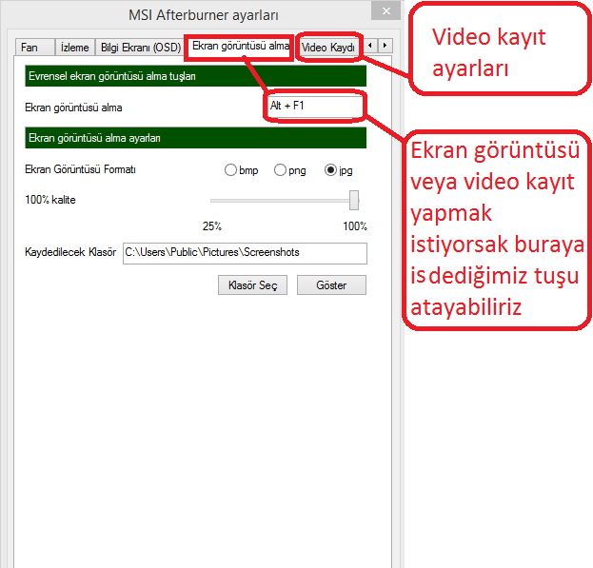
Task: Select the bmp screenshot format
Action: coord(241,170)
